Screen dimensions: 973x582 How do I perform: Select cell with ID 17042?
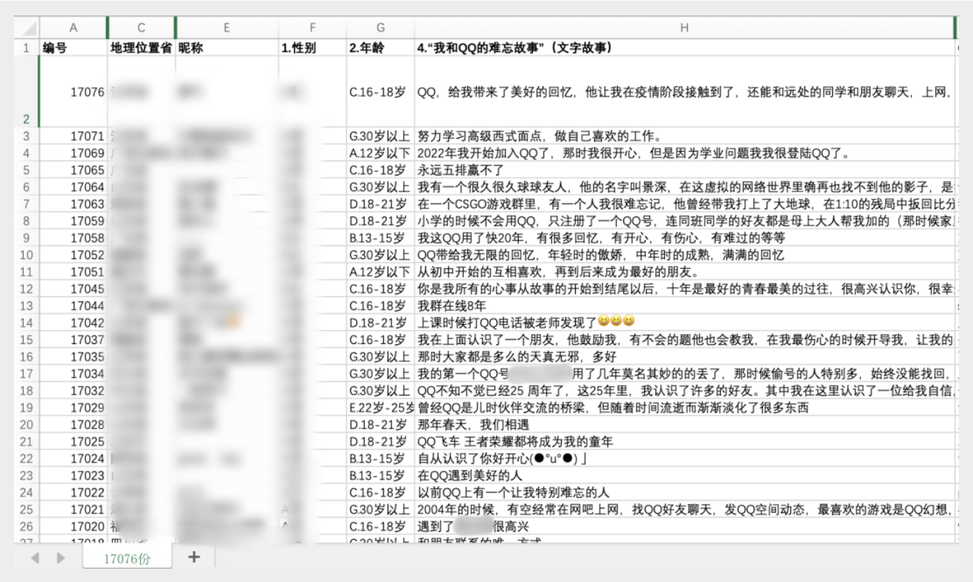pos(73,323)
